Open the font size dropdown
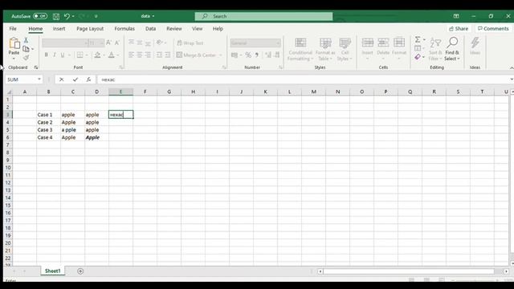Viewport: 514px width, 289px height. coord(102,43)
